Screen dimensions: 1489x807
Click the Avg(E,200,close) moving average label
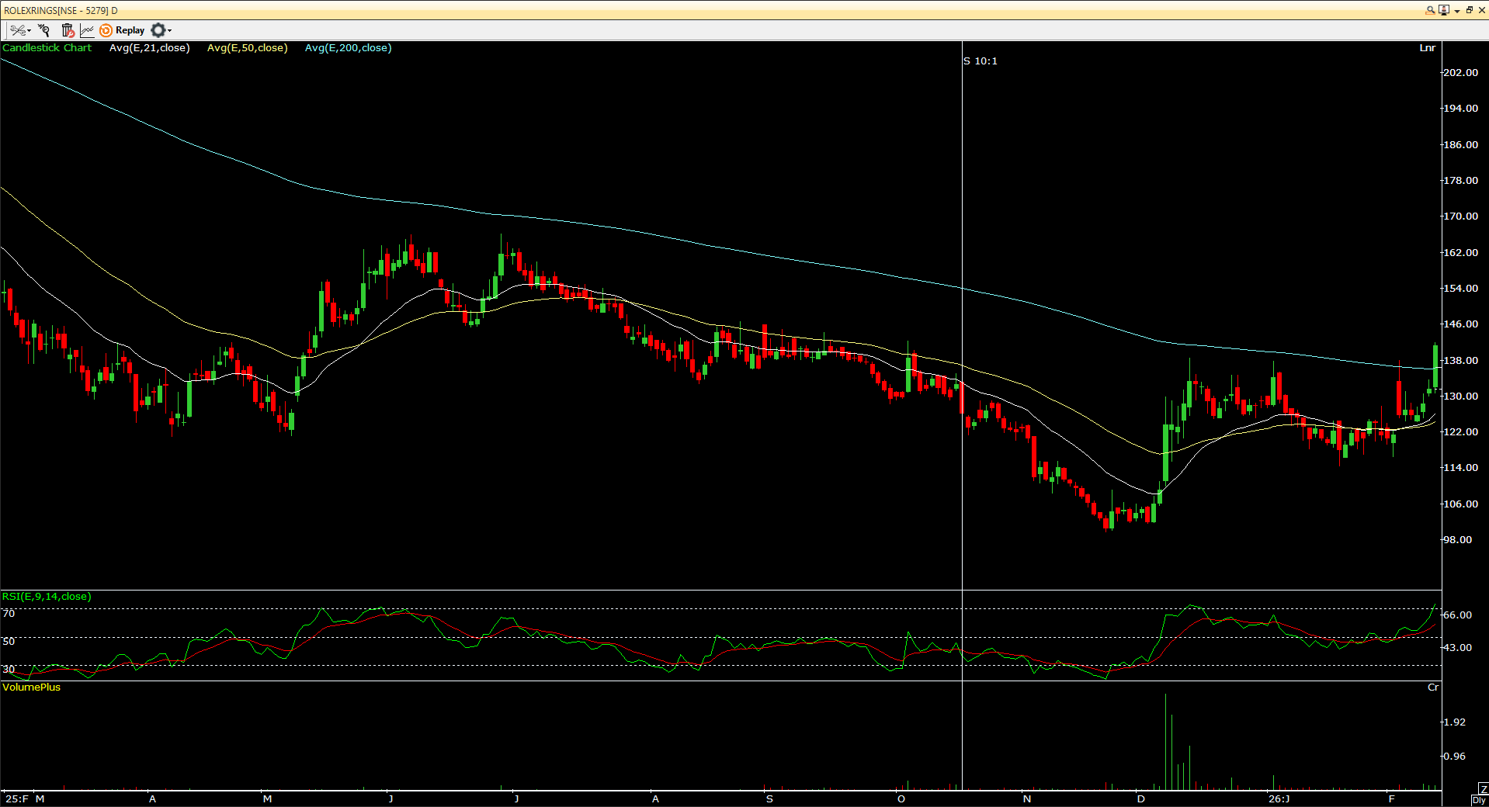pyautogui.click(x=348, y=48)
